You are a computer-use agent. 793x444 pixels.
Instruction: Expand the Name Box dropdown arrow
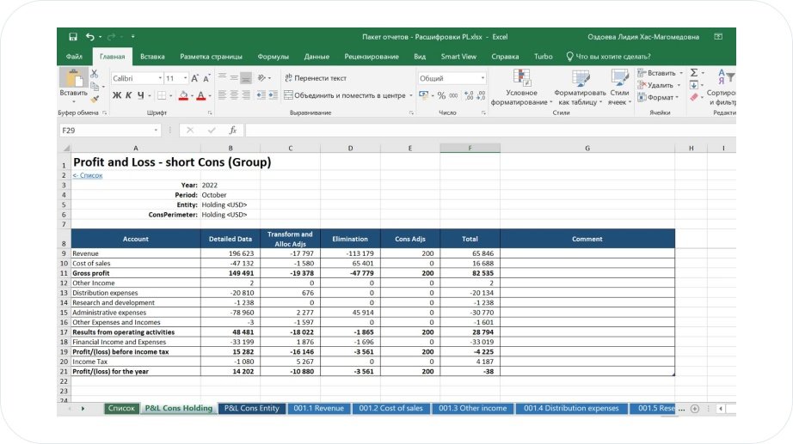point(156,131)
